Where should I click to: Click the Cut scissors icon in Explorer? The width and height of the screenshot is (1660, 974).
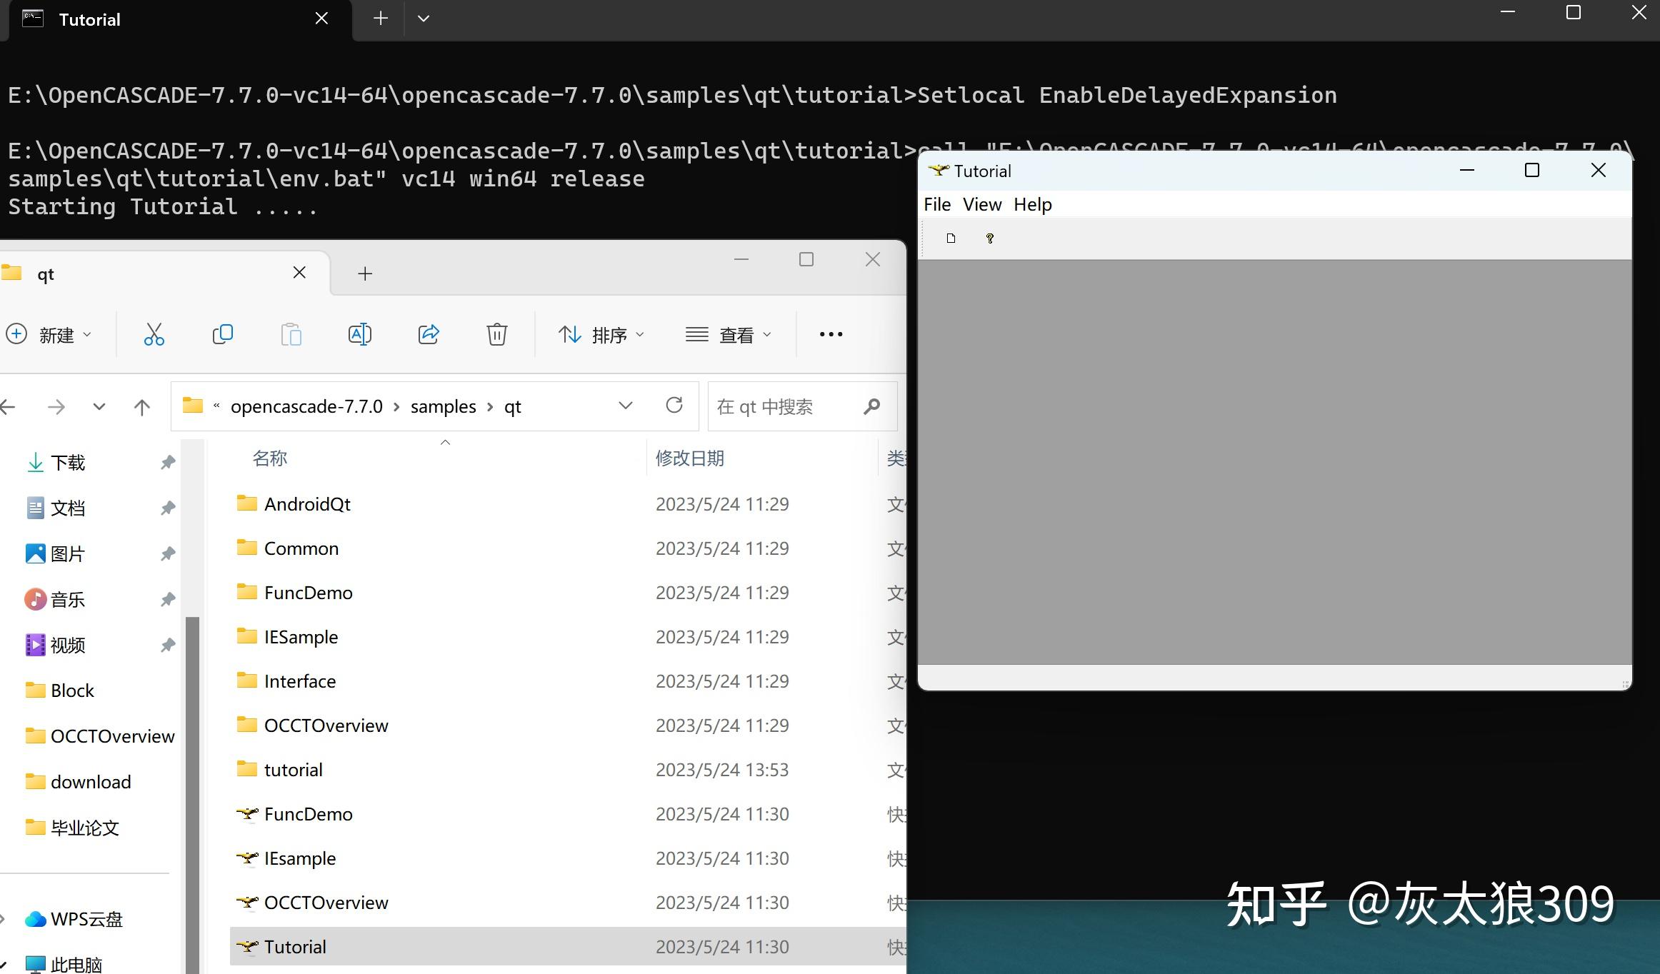click(154, 334)
